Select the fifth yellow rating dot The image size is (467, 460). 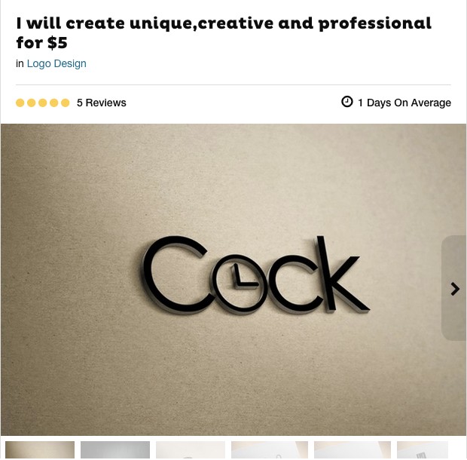pos(66,103)
